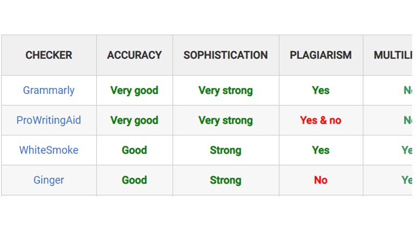Click WhiteSmoke's 'Good' accuracy cell
The image size is (415, 243).
(x=135, y=150)
